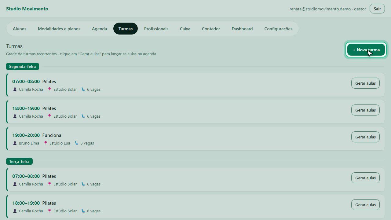Click the pin icon beside Estúdio Lua
Image resolution: width=391 pixels, height=220 pixels.
(46, 143)
